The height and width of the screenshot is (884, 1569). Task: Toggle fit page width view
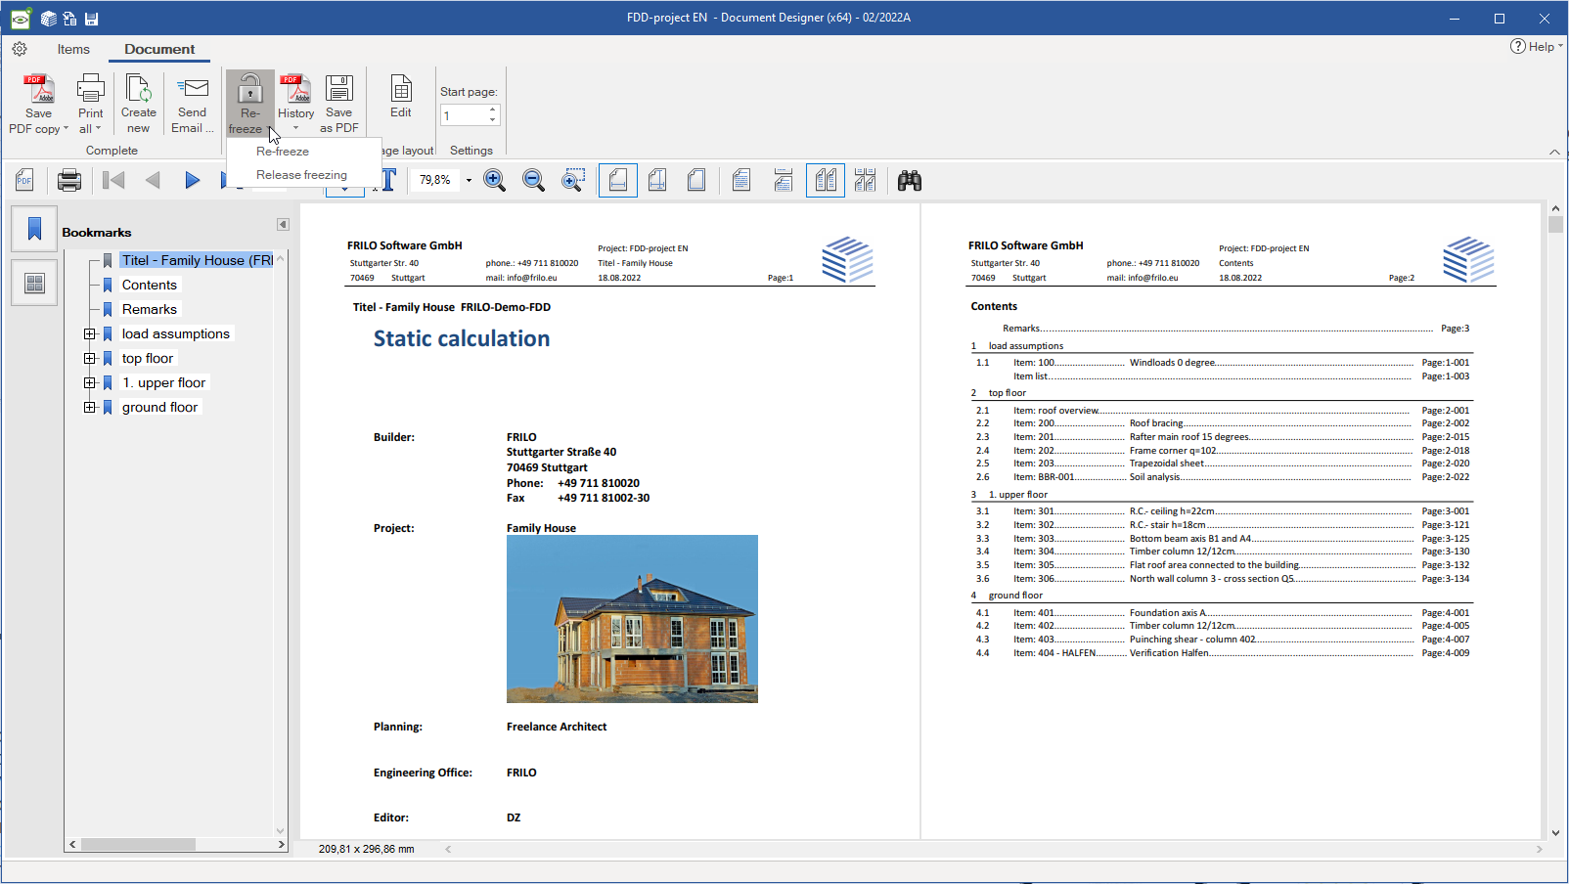click(618, 180)
